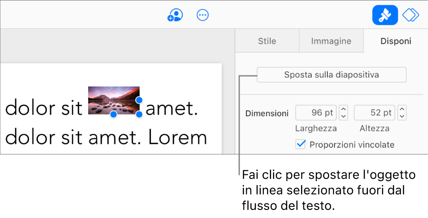Open the Animate diamond sidebar
The image size is (428, 218).
pos(411,15)
